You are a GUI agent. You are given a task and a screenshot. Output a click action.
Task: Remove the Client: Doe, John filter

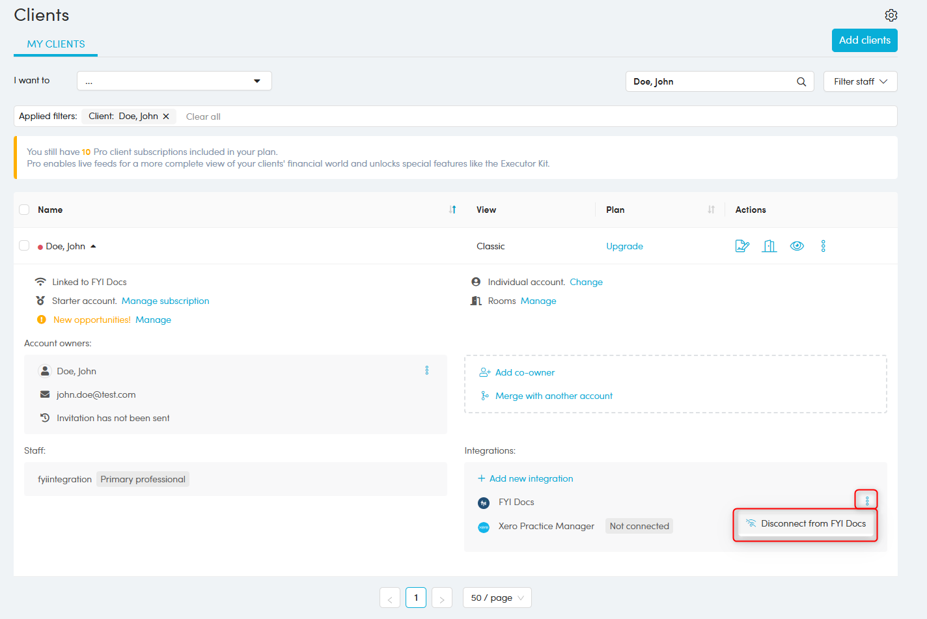point(166,117)
